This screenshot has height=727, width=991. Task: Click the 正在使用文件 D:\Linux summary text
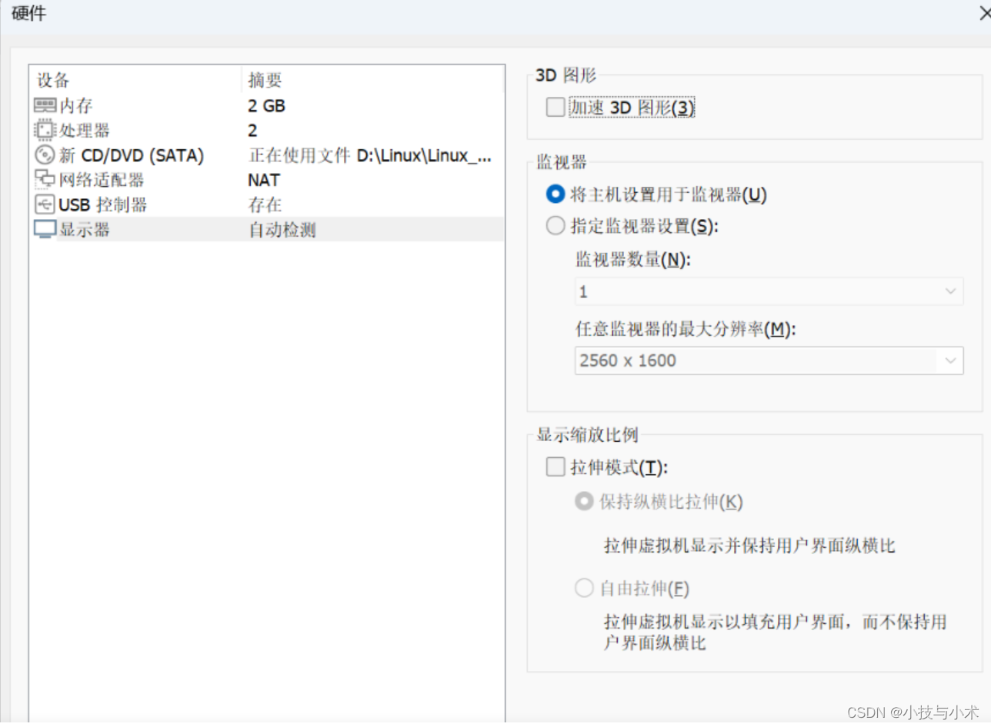[369, 155]
